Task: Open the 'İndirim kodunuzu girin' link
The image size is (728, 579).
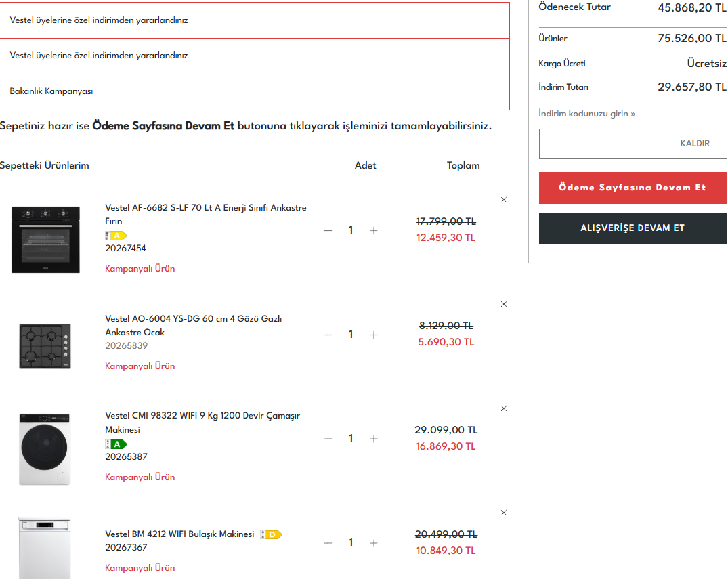Action: tap(587, 114)
